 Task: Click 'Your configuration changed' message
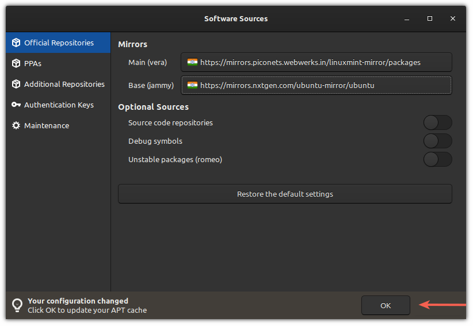[x=78, y=301]
